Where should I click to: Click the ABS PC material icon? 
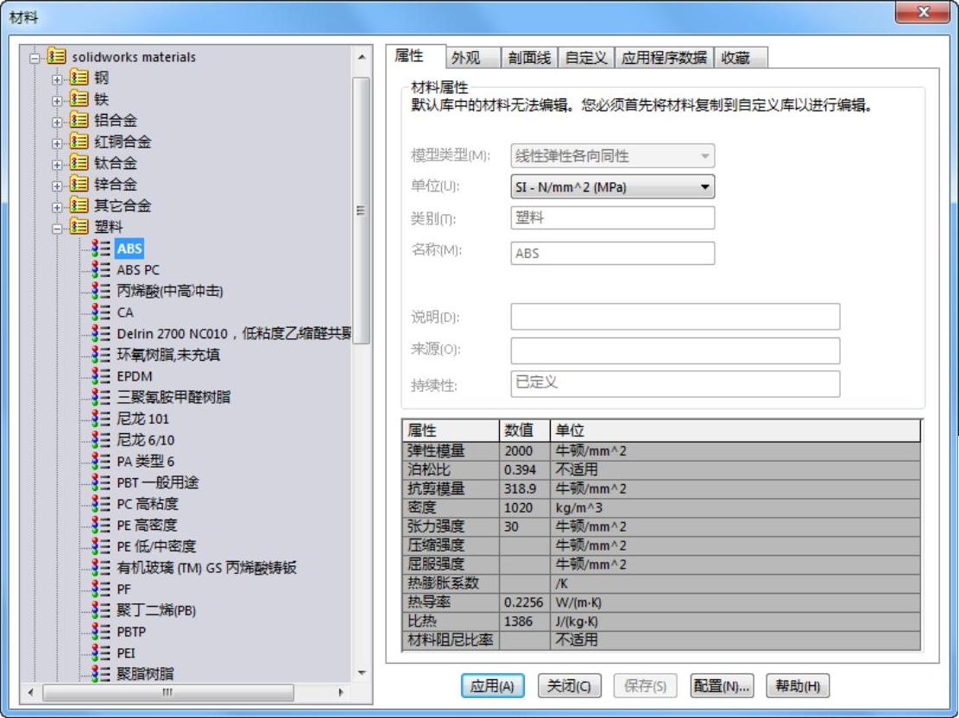pos(101,270)
